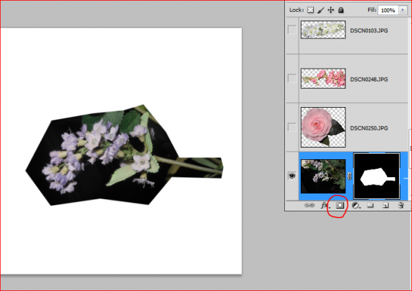Click the lock all padlock icon
The height and width of the screenshot is (291, 412).
tap(341, 10)
